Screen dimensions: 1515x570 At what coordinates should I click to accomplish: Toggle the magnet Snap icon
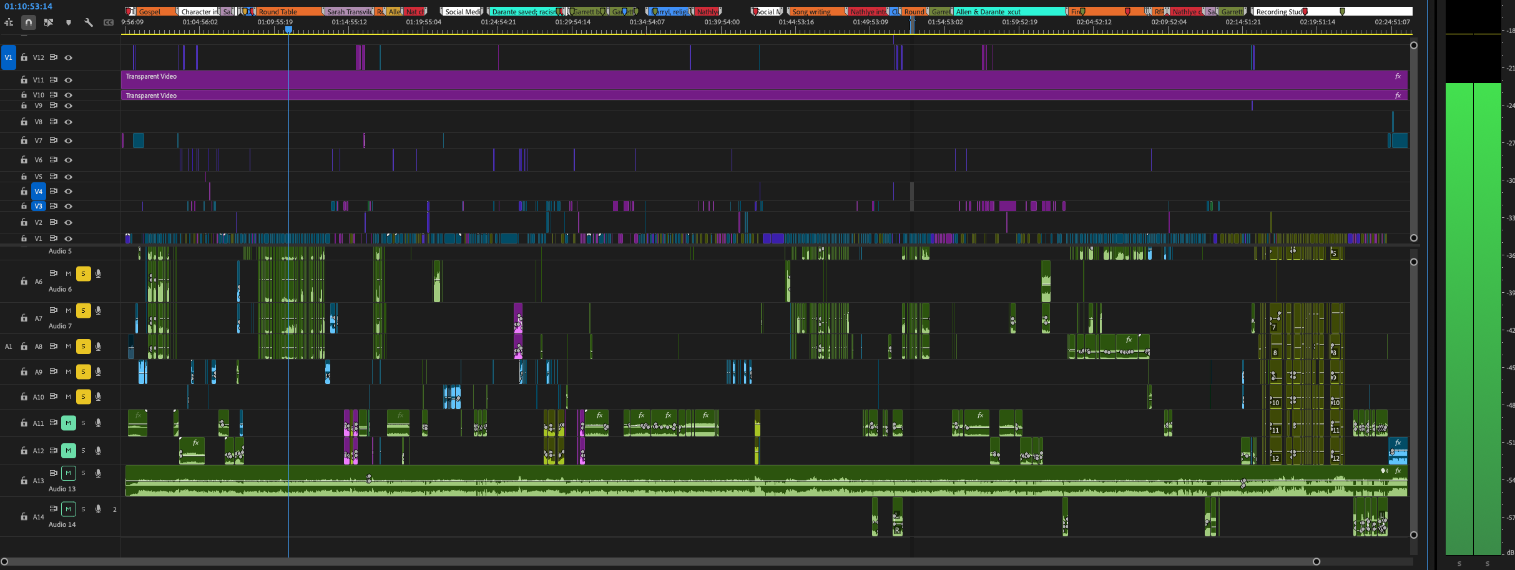[x=28, y=22]
